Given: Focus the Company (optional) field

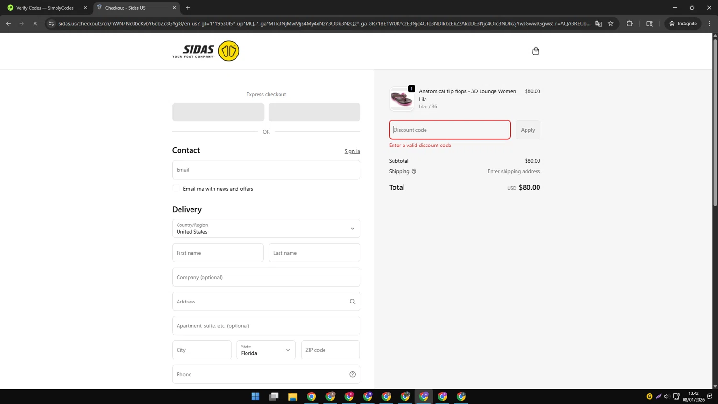Looking at the screenshot, I should (x=266, y=277).
